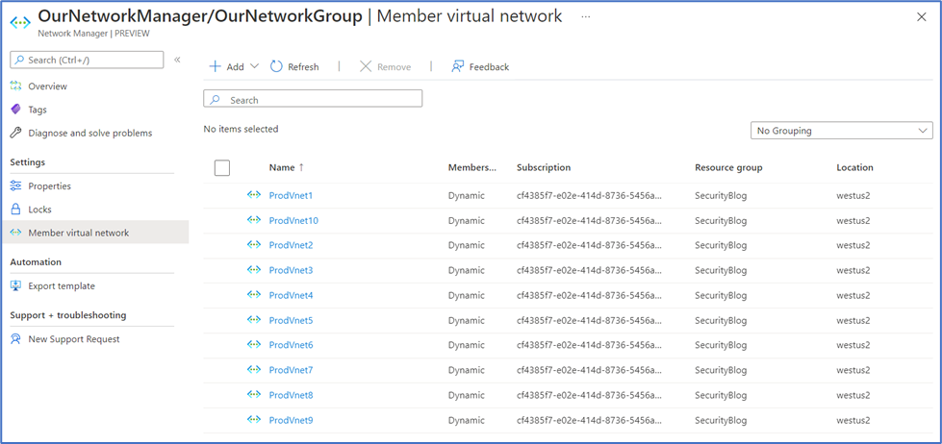Open the No Grouping dropdown
The width and height of the screenshot is (942, 444).
coord(842,130)
